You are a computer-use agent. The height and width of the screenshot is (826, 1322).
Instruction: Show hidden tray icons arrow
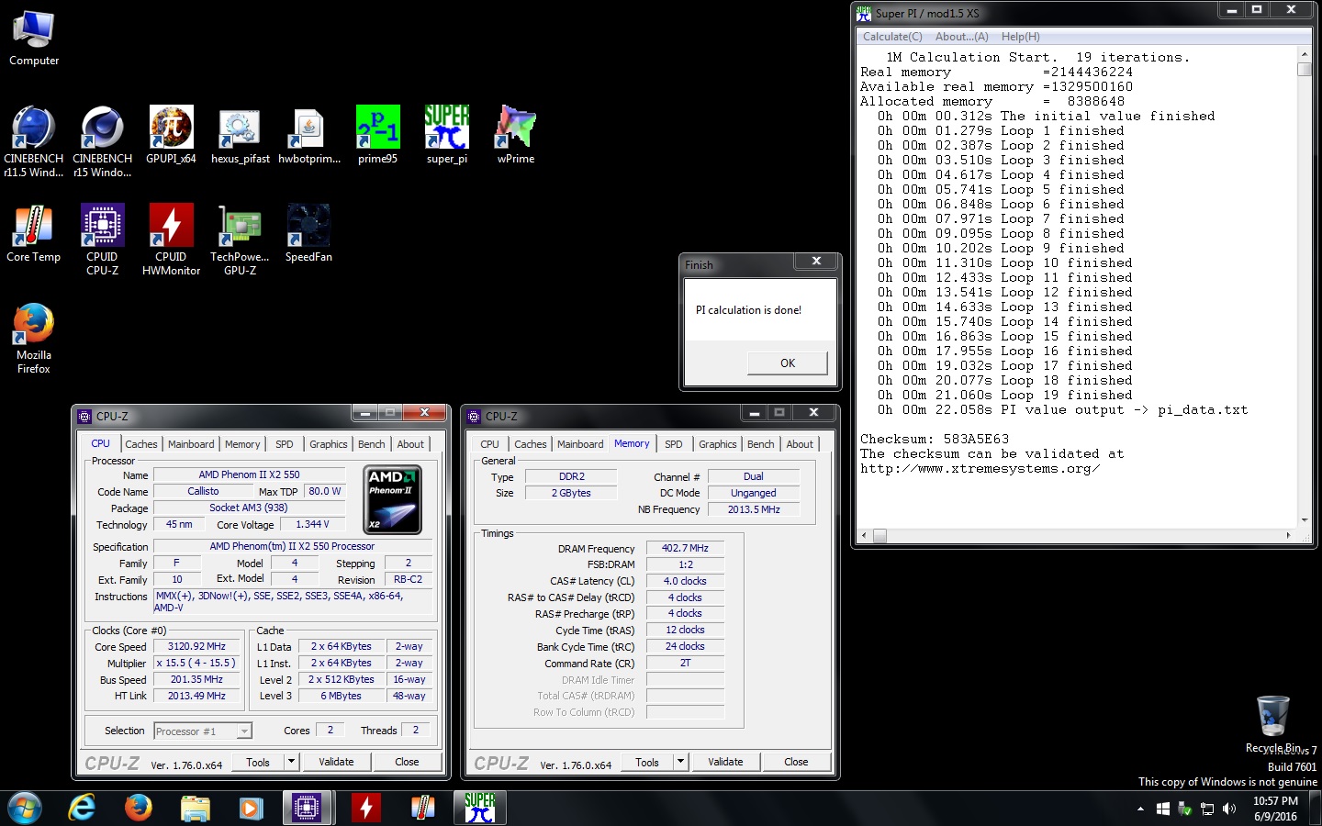tap(1140, 809)
